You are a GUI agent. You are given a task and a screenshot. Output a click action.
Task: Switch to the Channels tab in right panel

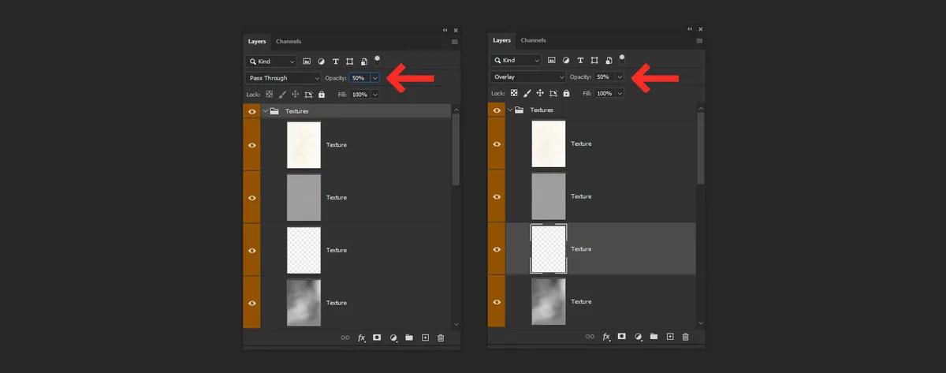[534, 40]
